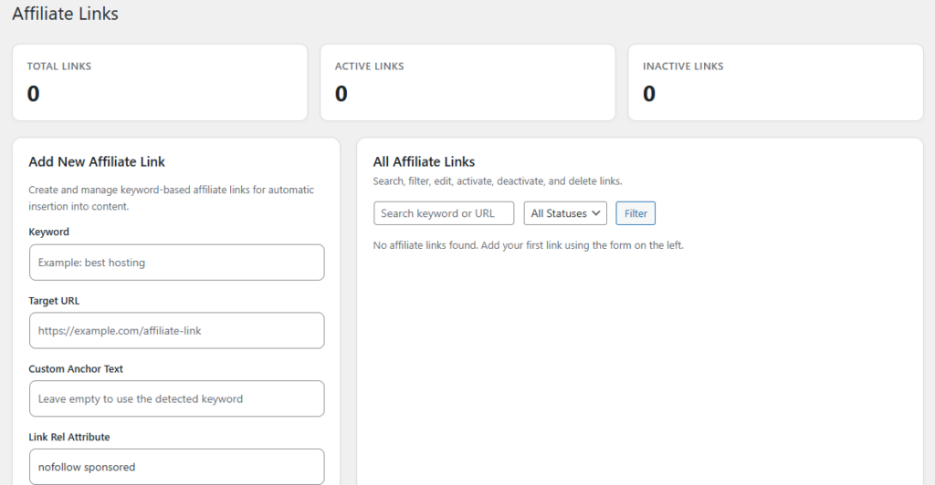Viewport: 935px width, 485px height.
Task: Select the Custom Anchor Text field
Action: click(x=176, y=398)
